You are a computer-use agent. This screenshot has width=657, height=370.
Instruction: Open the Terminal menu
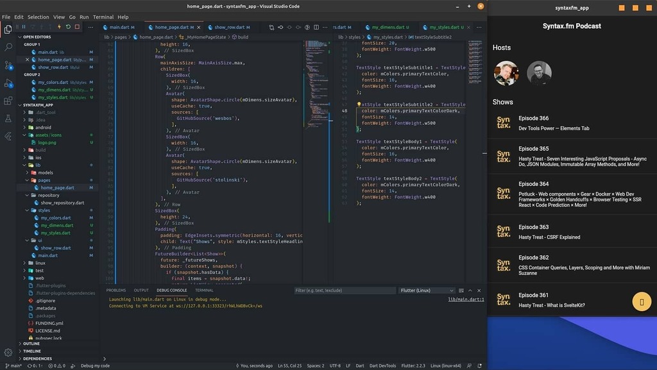point(103,17)
